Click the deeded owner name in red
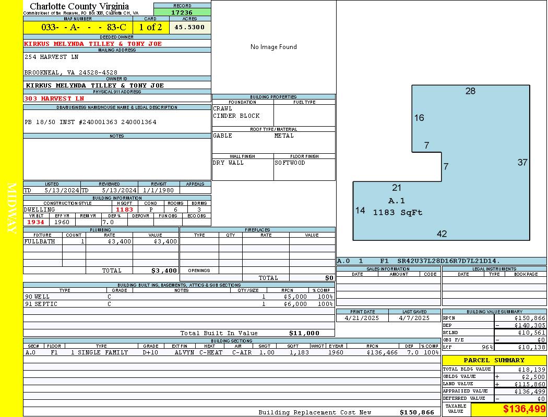Image resolution: width=548 pixels, height=417 pixels. (93, 44)
